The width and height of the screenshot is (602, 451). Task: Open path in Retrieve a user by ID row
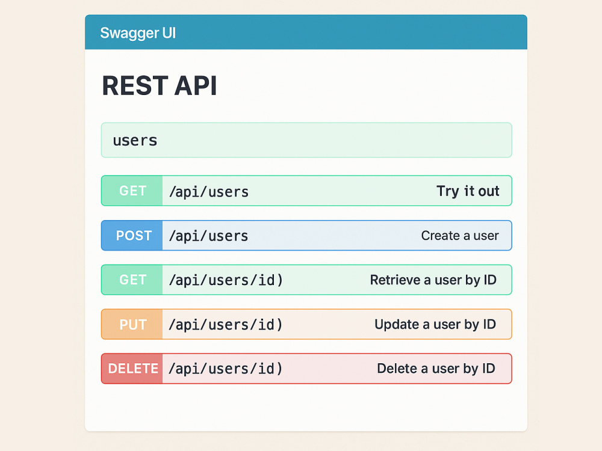pos(226,280)
